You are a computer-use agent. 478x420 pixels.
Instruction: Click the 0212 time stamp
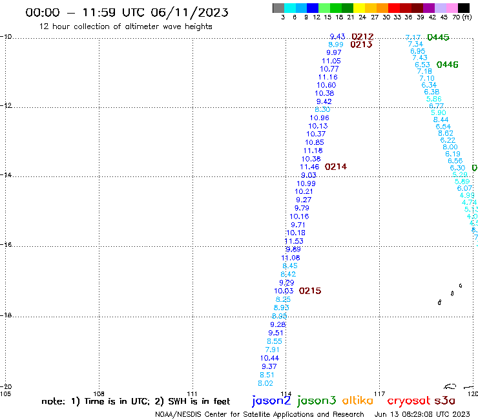coord(362,37)
